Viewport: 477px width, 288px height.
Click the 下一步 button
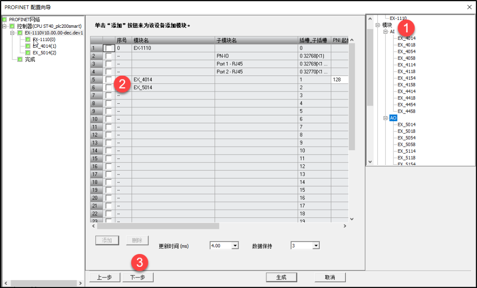(138, 277)
